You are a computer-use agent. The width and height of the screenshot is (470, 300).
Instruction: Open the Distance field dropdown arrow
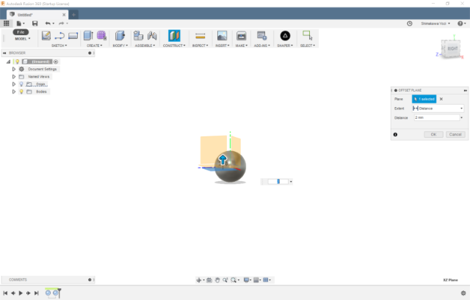coord(462,117)
